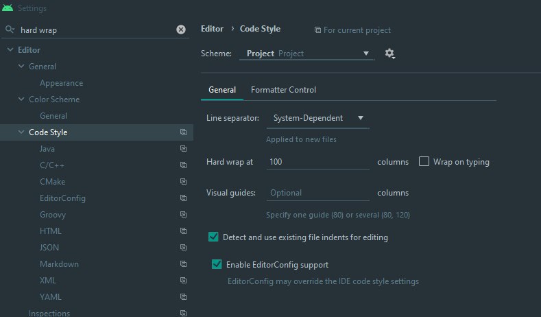Disable EditorConfig support checkbox
The image size is (541, 317).
pyautogui.click(x=217, y=264)
